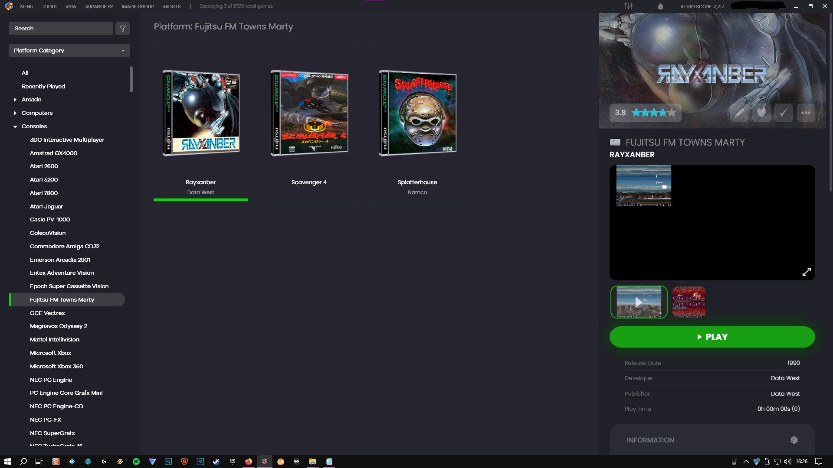Click the LaunchBox logo icon
The height and width of the screenshot is (468, 833).
(x=9, y=6)
